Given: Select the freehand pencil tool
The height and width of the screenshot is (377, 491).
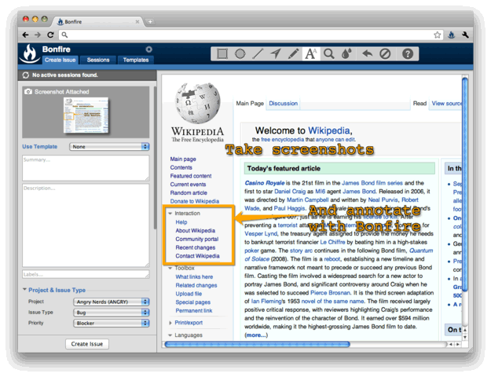Looking at the screenshot, I should click(x=294, y=54).
